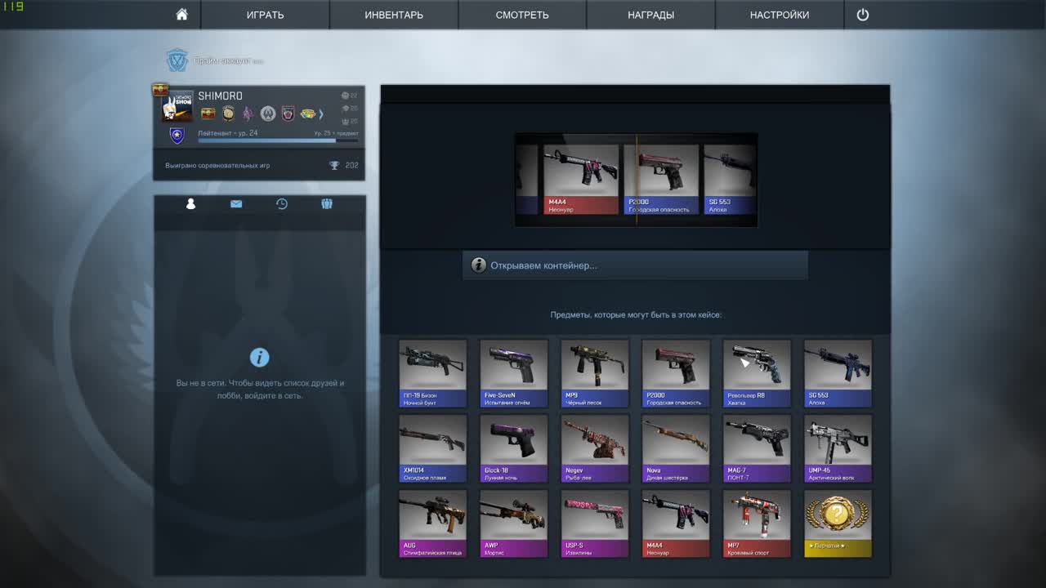This screenshot has width=1046, height=588.
Task: Switch to the friends list tab
Action: [190, 204]
